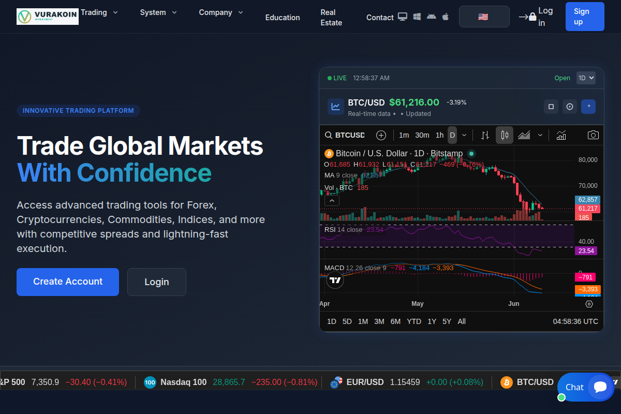Click the circular target button in widget header
Image resolution: width=621 pixels, height=414 pixels.
click(570, 107)
